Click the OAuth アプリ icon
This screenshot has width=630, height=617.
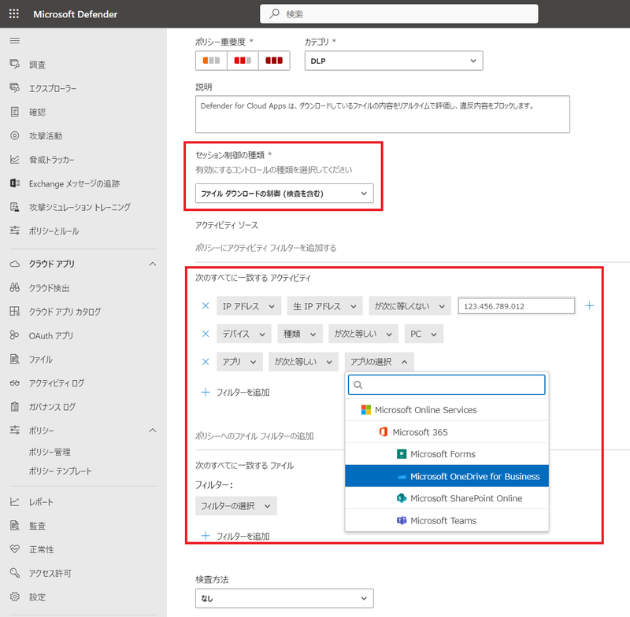[15, 335]
